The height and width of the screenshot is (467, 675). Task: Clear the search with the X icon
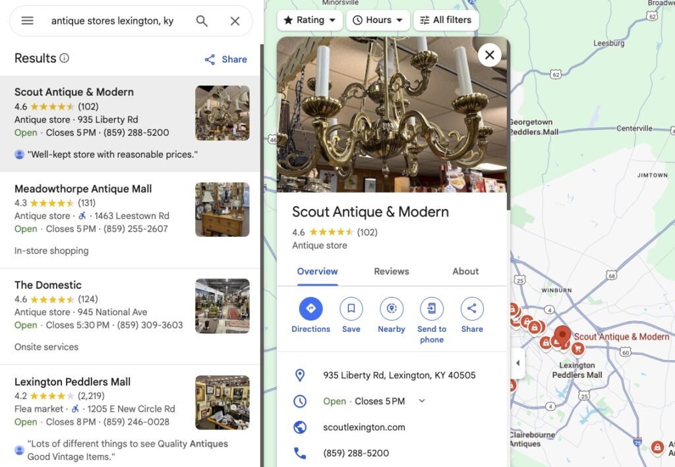click(x=235, y=21)
